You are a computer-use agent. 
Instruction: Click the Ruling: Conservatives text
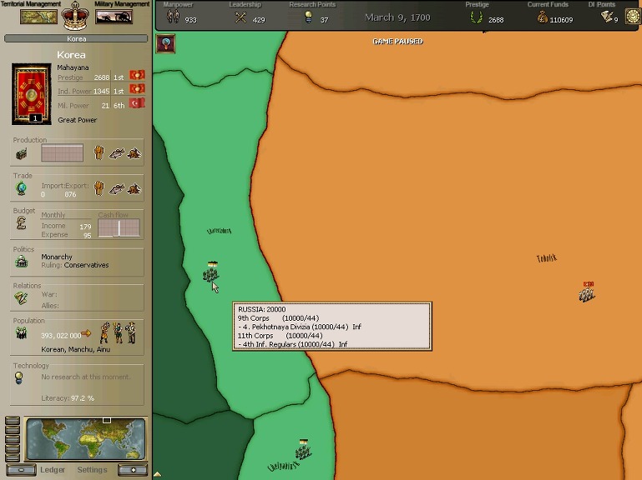[75, 265]
